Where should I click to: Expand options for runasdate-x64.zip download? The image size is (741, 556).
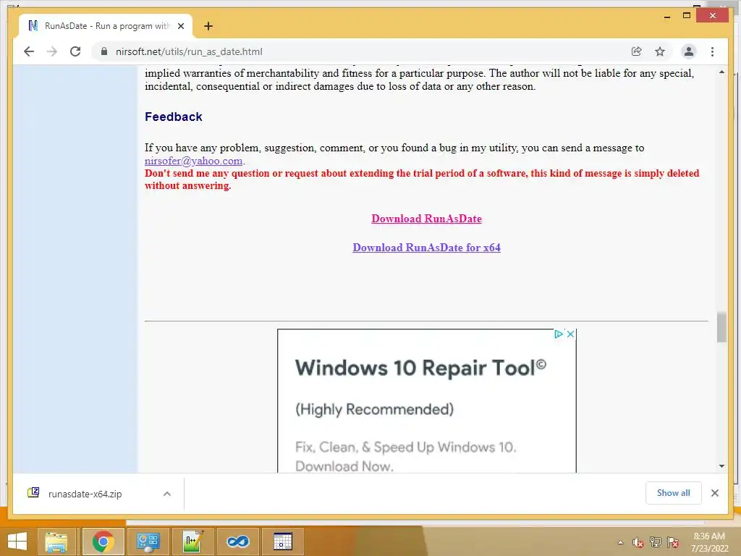pyautogui.click(x=167, y=494)
